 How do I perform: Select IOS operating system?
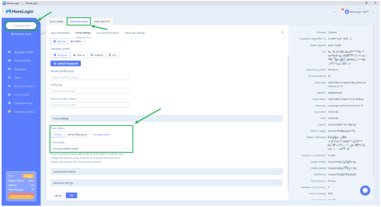112,55
